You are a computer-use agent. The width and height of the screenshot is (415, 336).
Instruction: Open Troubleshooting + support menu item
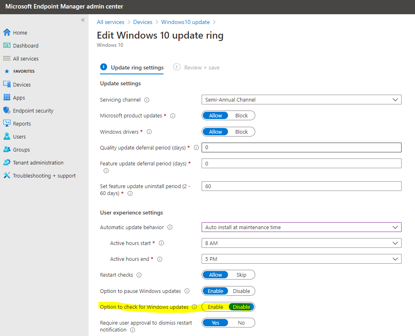(x=44, y=176)
